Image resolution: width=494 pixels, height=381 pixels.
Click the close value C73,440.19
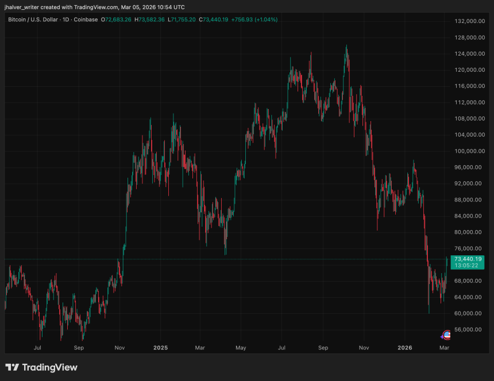(213, 19)
